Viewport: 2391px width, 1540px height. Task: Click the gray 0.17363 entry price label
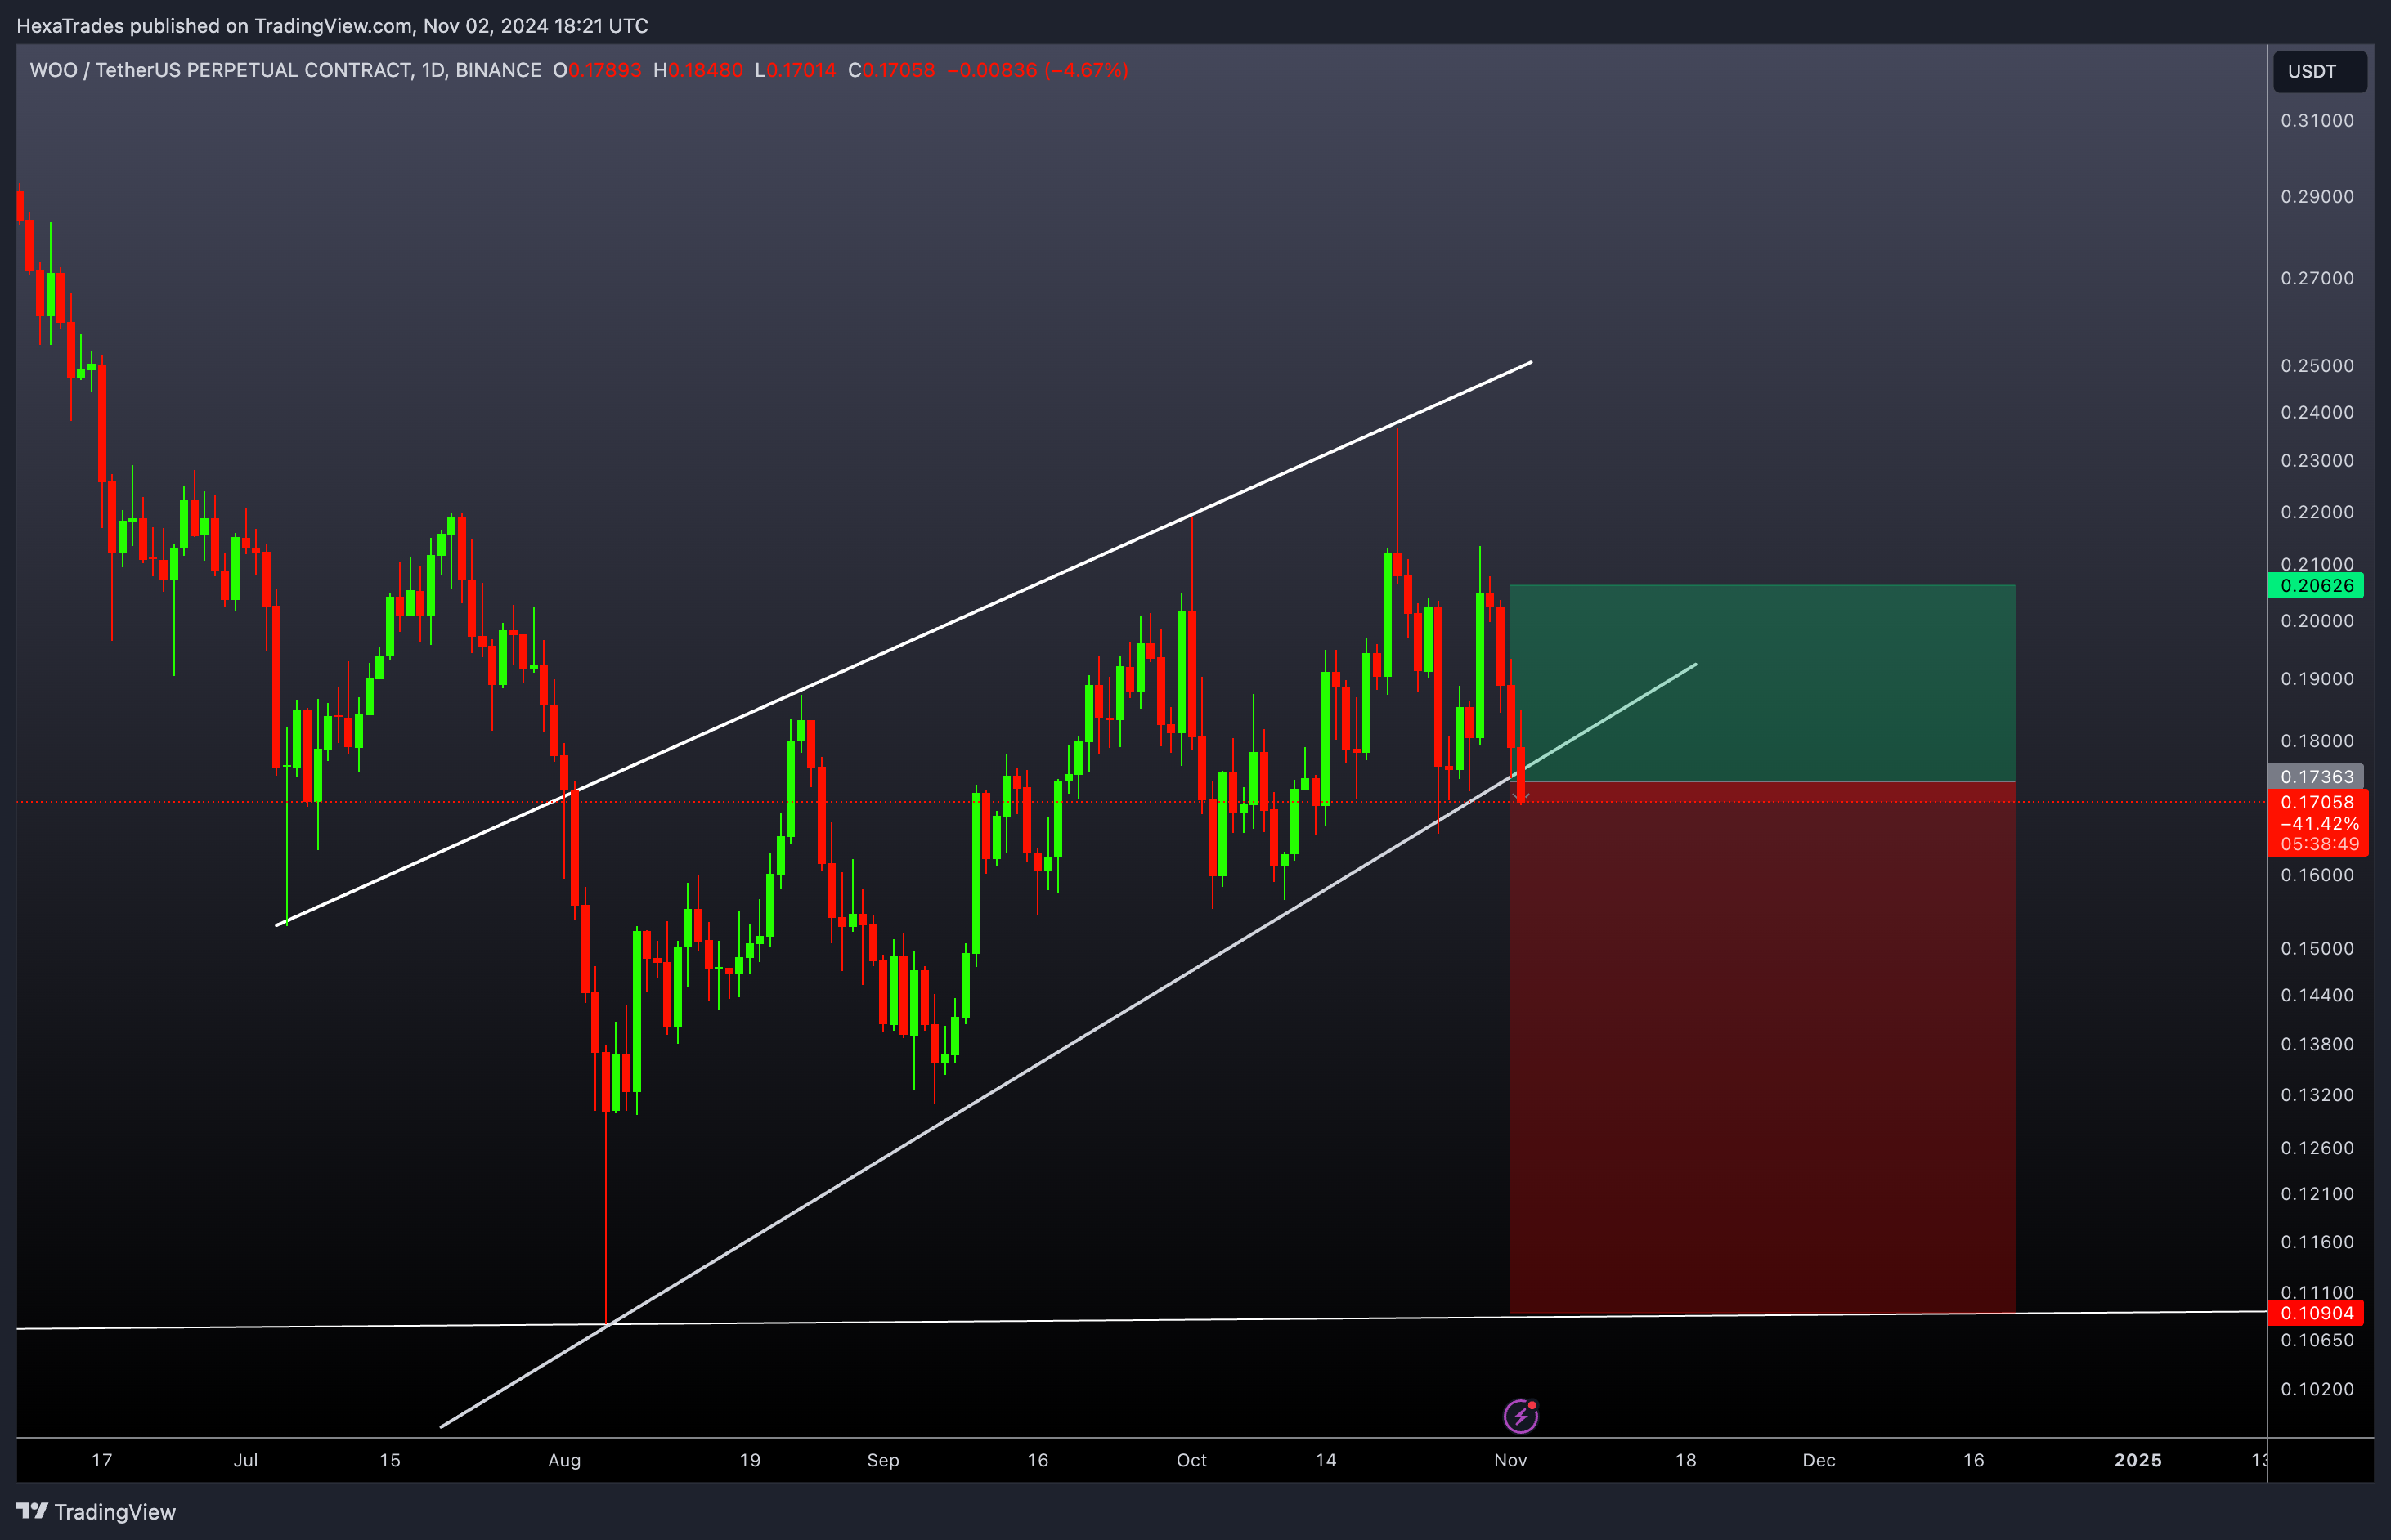pyautogui.click(x=2316, y=777)
